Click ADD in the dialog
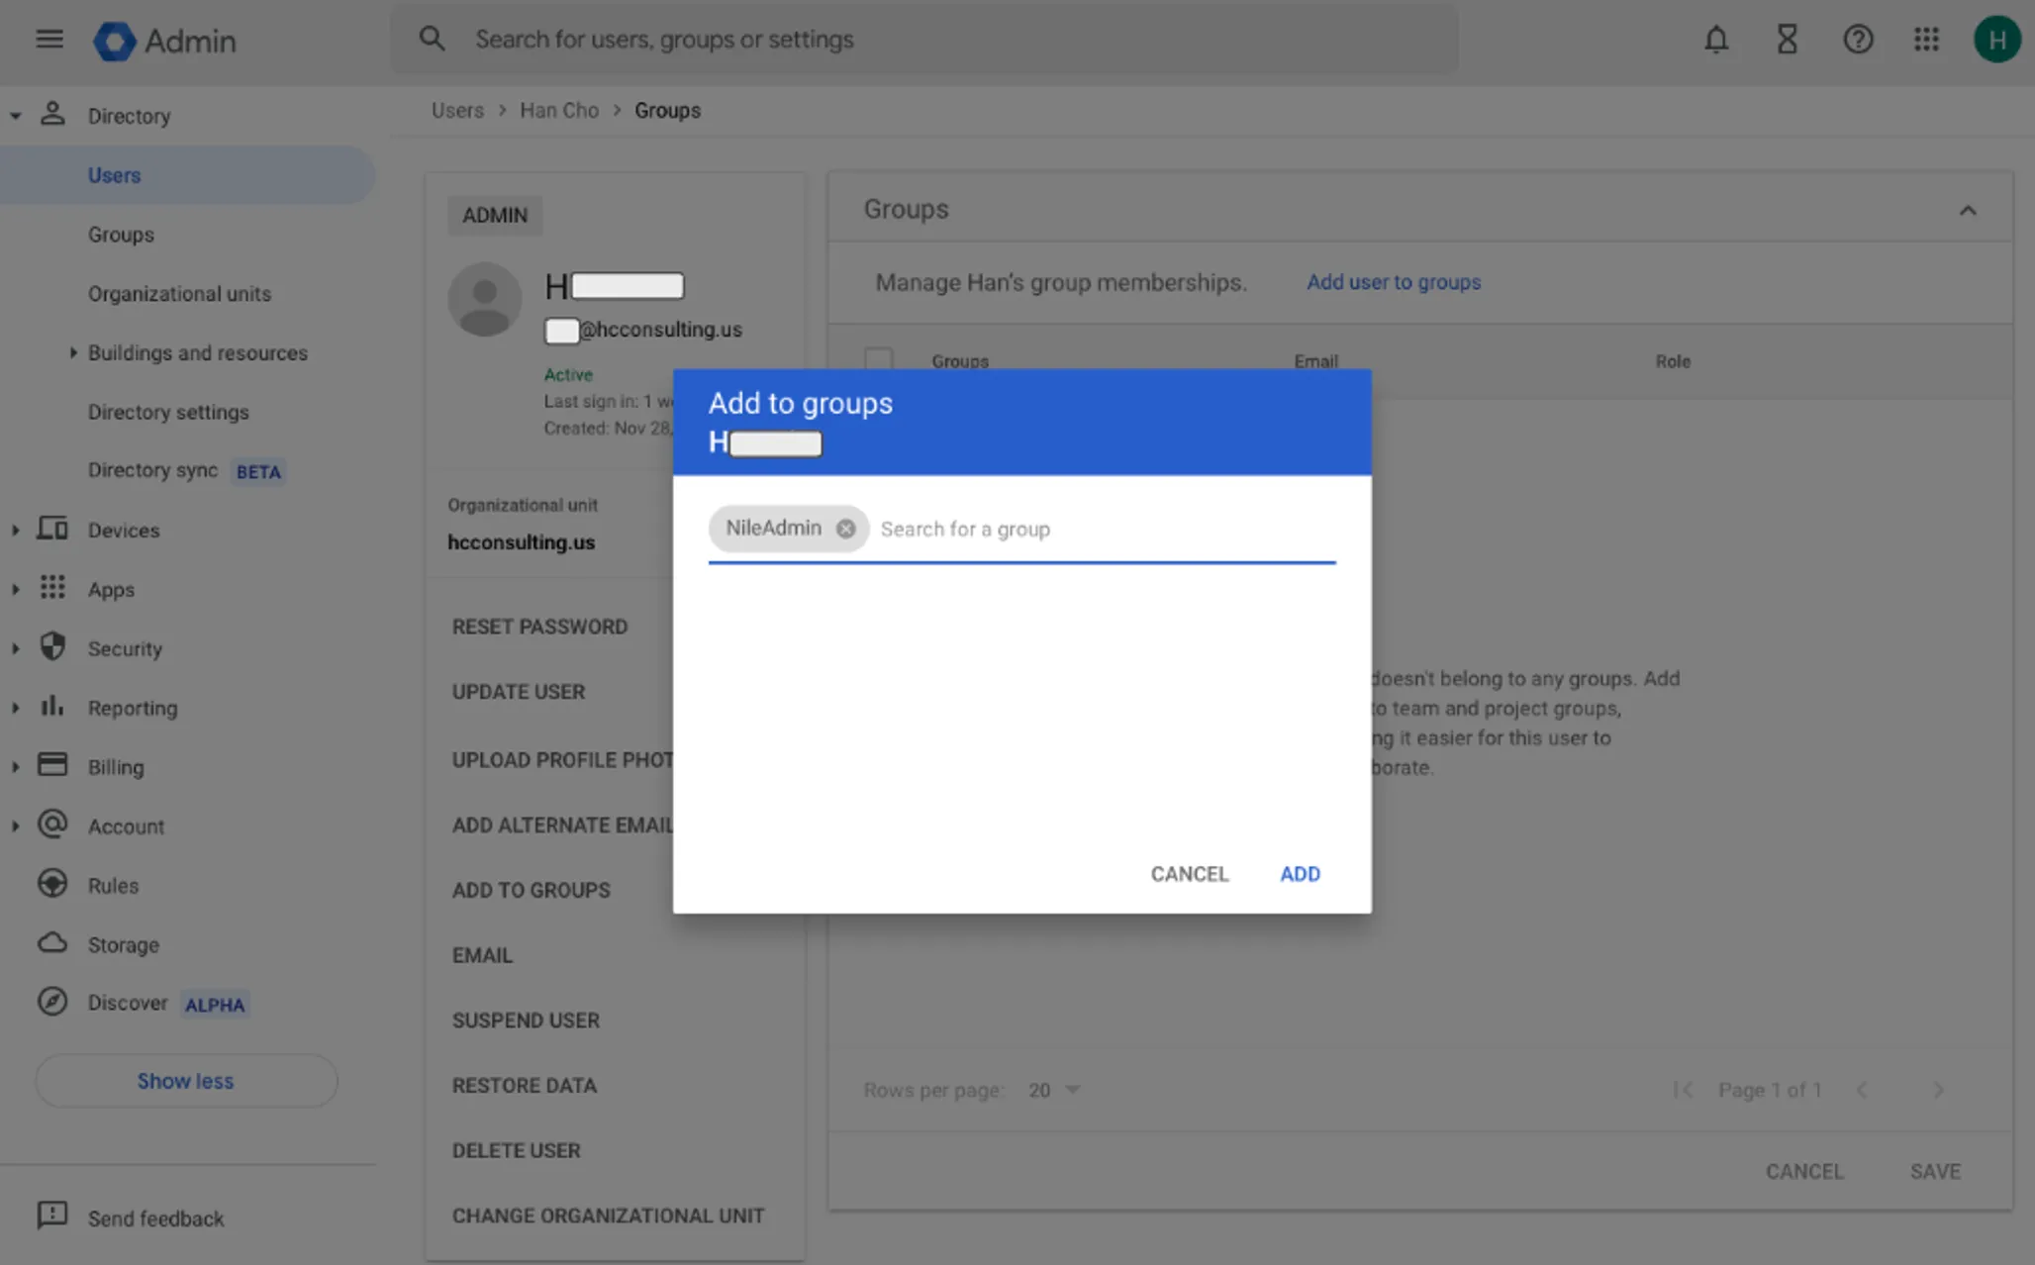Viewport: 2035px width, 1265px height. tap(1300, 874)
